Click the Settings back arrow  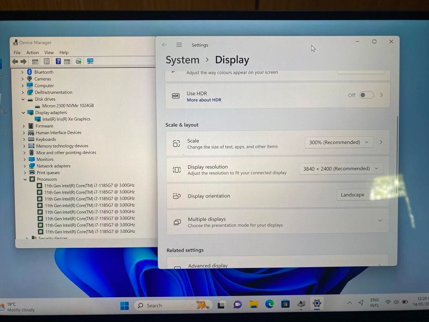point(164,45)
